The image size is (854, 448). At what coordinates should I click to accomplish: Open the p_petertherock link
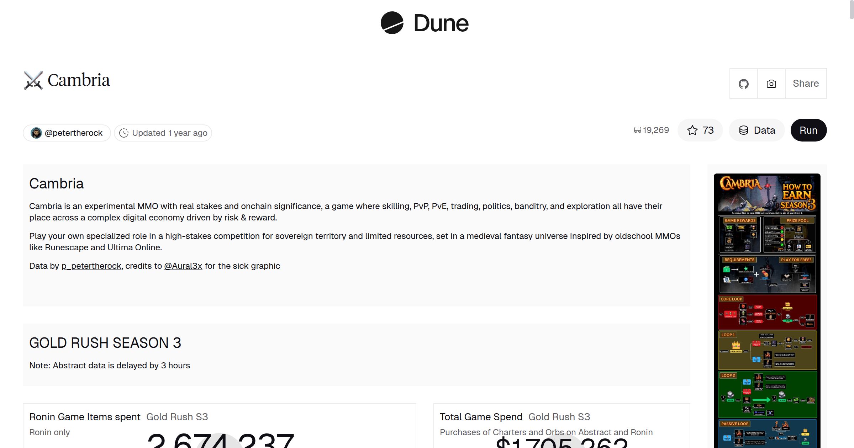[91, 266]
